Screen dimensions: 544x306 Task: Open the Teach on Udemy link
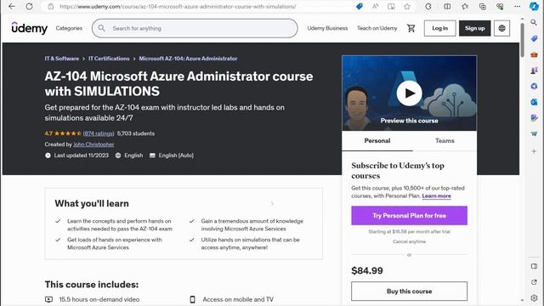[x=377, y=28]
